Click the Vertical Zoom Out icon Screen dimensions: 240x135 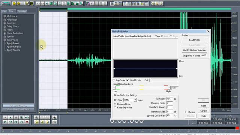54,122
